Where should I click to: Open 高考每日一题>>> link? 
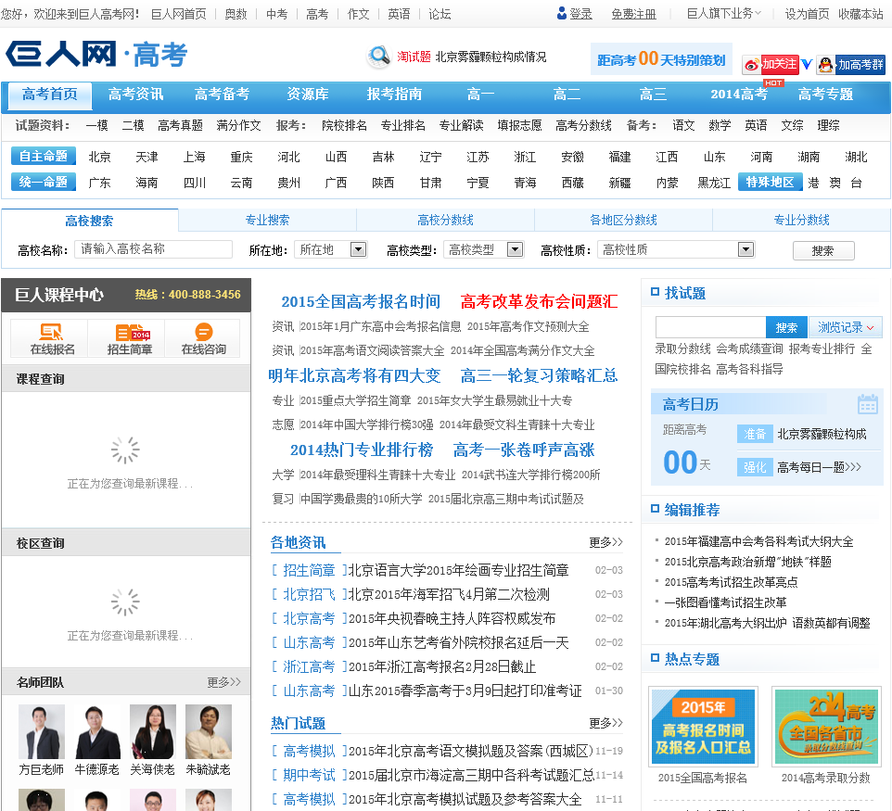click(819, 467)
